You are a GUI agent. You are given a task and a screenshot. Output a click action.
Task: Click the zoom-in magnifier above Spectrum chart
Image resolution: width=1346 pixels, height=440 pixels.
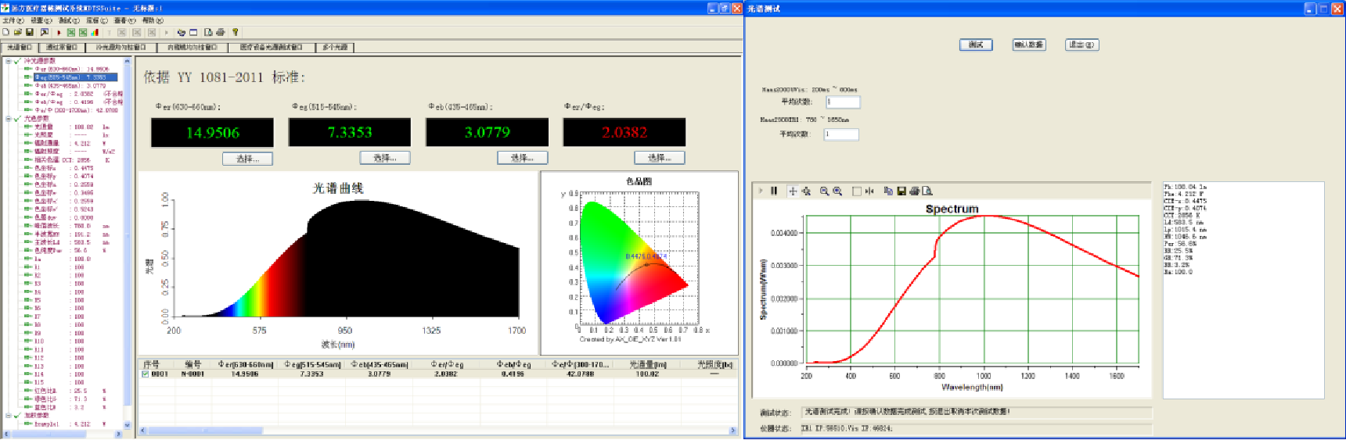click(837, 191)
